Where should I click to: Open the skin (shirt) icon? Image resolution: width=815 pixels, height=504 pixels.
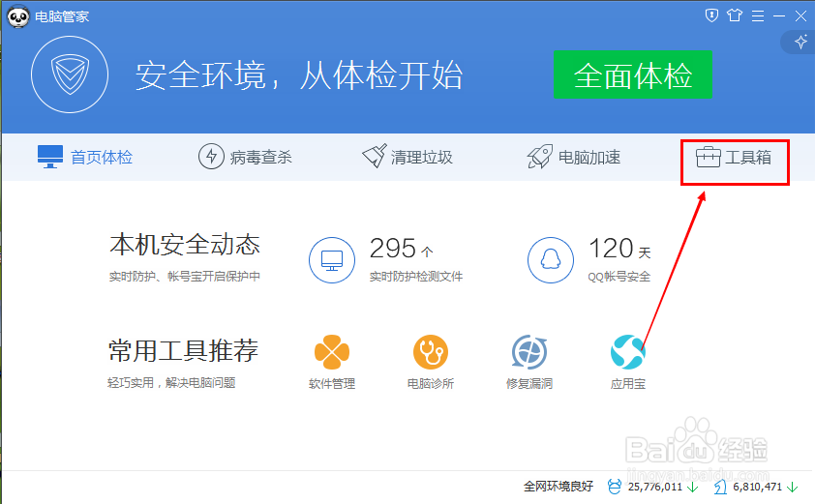coord(735,15)
